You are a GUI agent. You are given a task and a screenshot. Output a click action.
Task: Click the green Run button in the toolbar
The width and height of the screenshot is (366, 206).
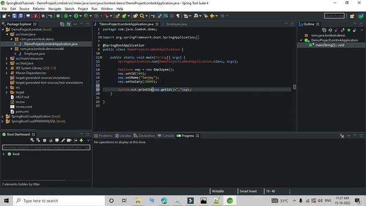(x=76, y=16)
